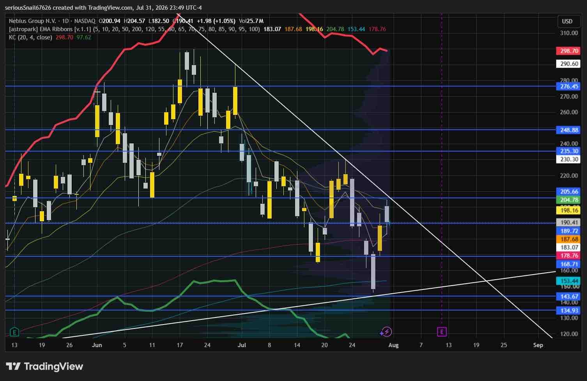The height and width of the screenshot is (381, 587).
Task: Select the KC (20, 4, close) indicator legend
Action: tap(30, 37)
